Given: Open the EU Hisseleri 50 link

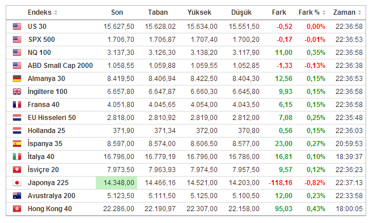Looking at the screenshot, I should 52,118.
